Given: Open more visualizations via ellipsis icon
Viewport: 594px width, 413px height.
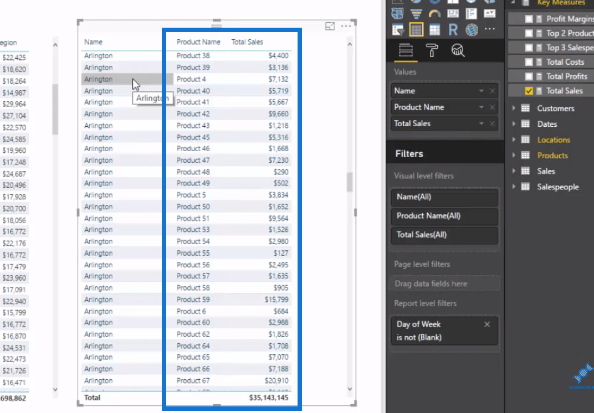Looking at the screenshot, I should [490, 29].
